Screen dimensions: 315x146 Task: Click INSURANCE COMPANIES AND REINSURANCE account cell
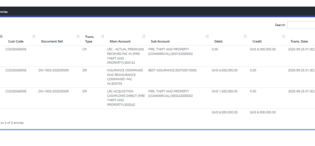pos(125,77)
